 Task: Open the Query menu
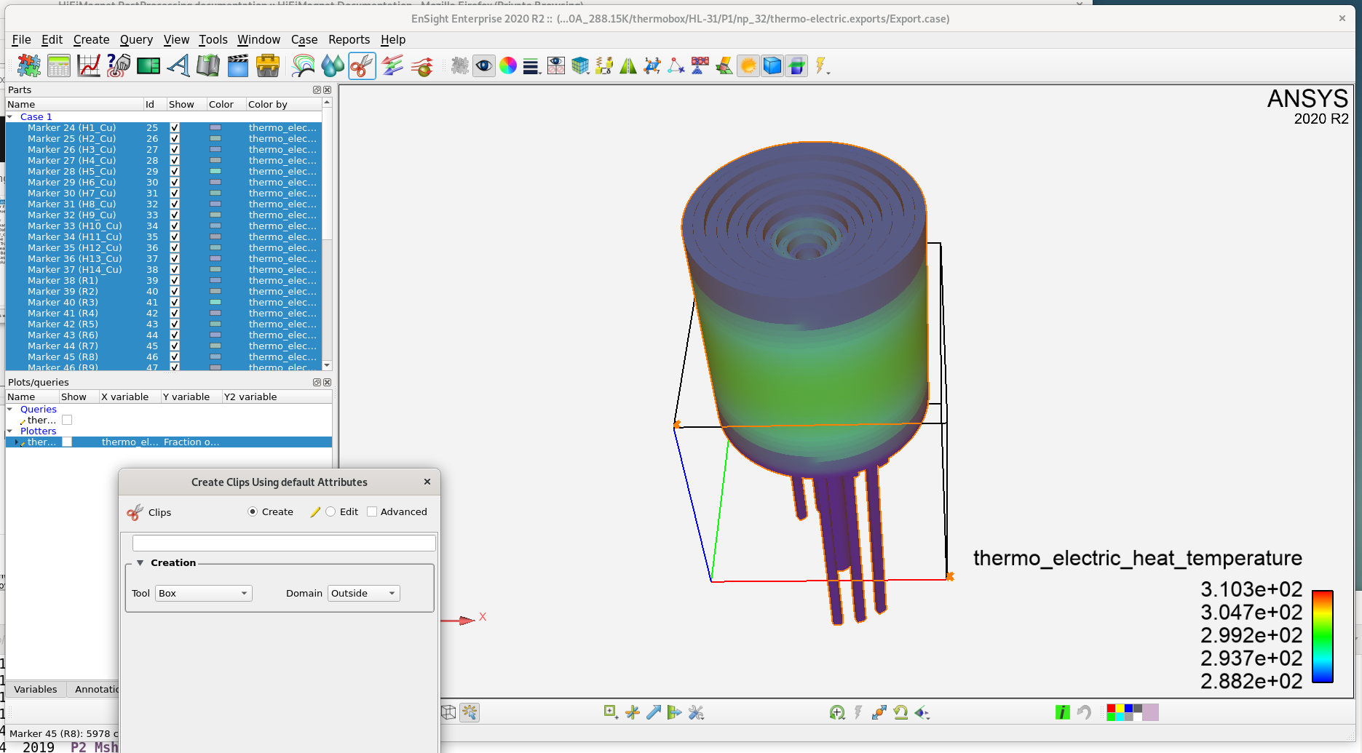click(136, 39)
